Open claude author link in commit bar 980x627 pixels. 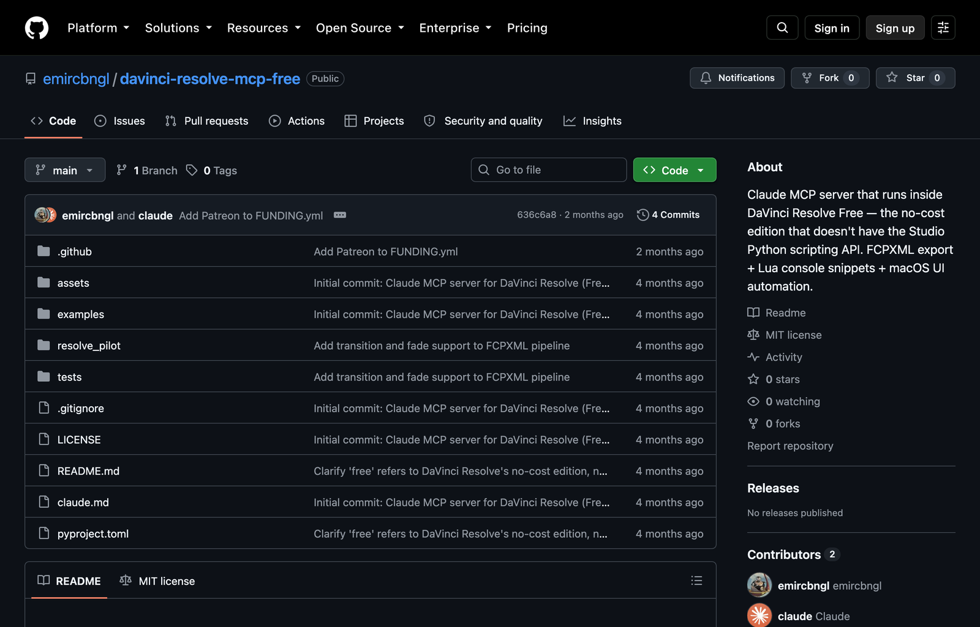[x=156, y=215]
